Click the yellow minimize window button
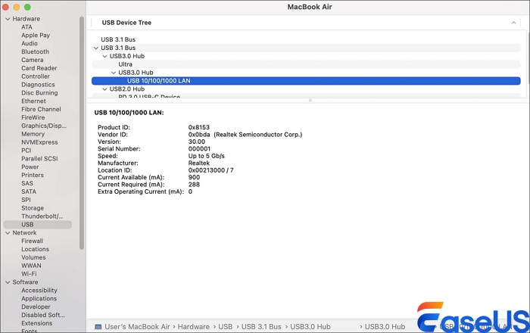Screen dimensions: 530x333 pos(16,7)
